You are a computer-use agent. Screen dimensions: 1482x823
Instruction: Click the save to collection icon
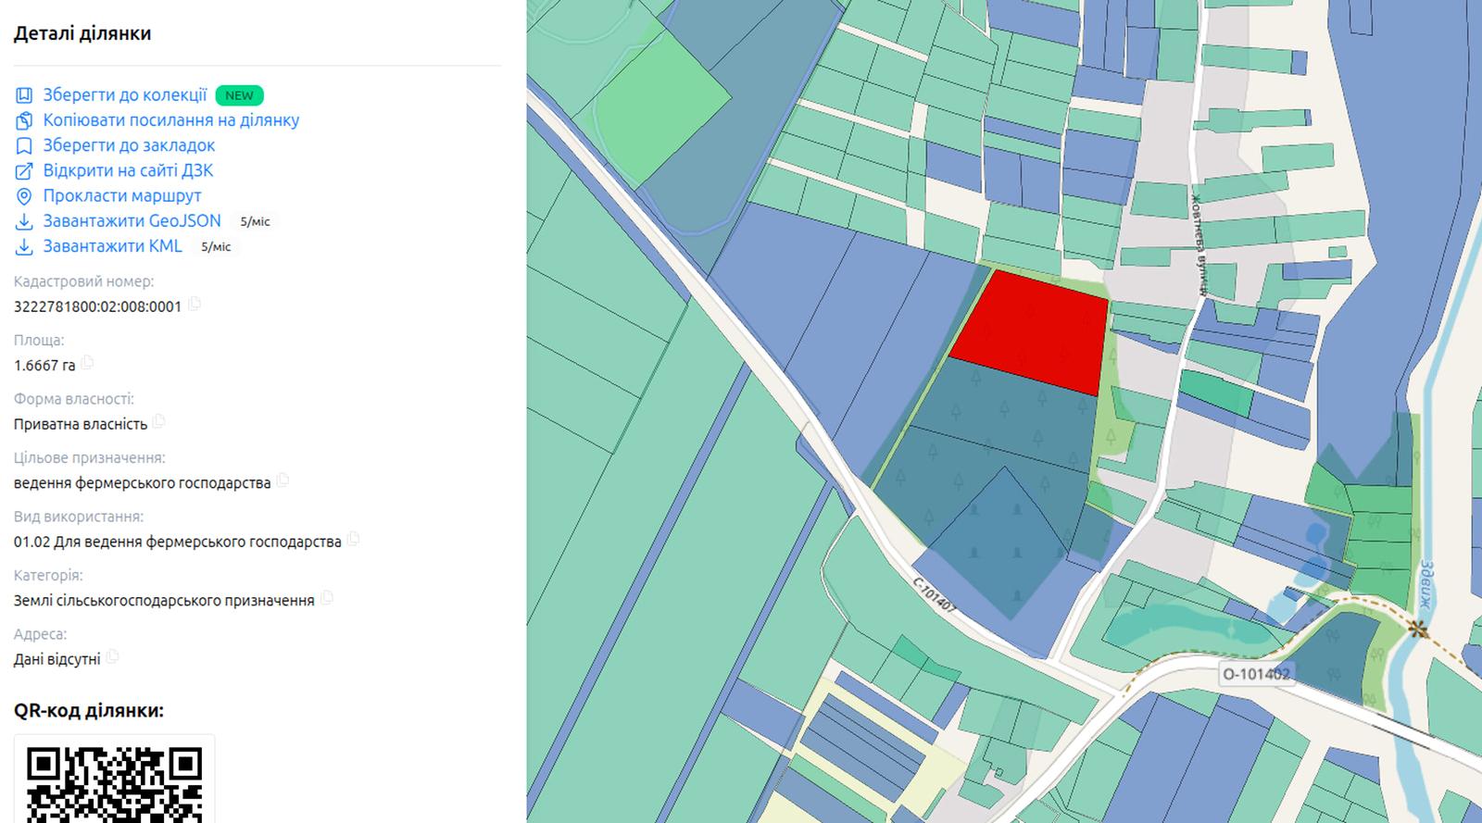pyautogui.click(x=24, y=95)
